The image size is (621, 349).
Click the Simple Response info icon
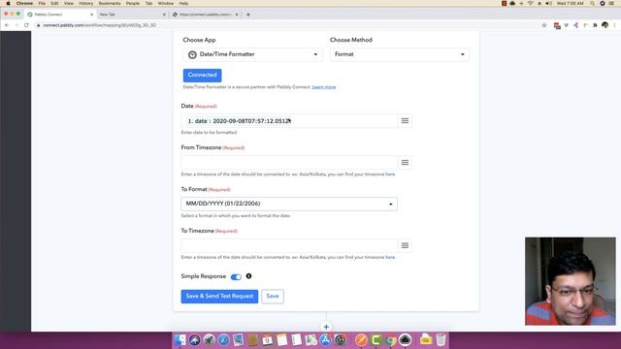click(248, 276)
